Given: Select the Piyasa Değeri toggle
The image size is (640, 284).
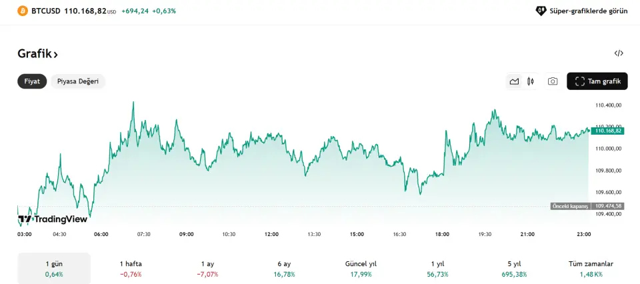Looking at the screenshot, I should [78, 81].
